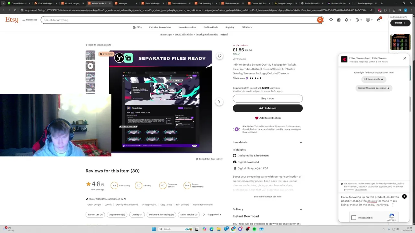The height and width of the screenshot is (233, 415).
Task: Open Registry menu item
Action: [x=230, y=27]
